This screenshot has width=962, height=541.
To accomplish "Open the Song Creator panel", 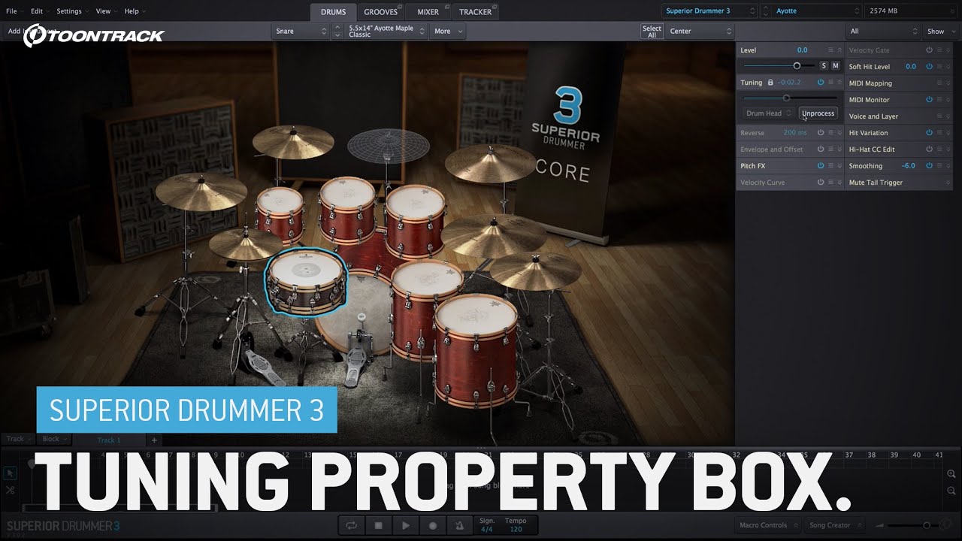I will click(x=833, y=525).
